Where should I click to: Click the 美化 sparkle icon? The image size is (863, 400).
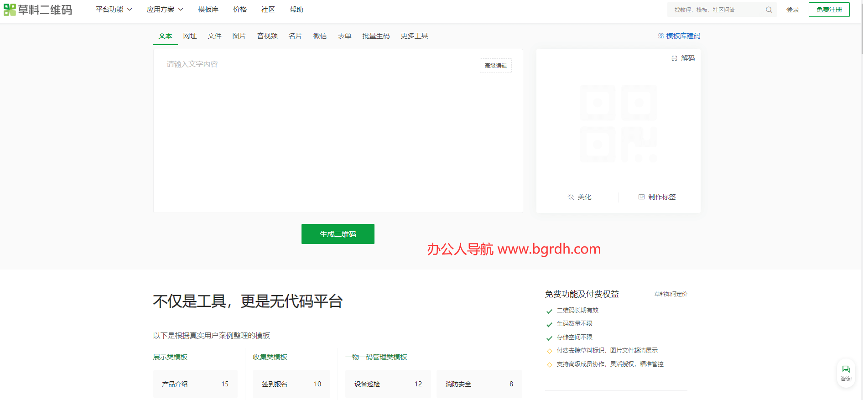click(x=571, y=197)
